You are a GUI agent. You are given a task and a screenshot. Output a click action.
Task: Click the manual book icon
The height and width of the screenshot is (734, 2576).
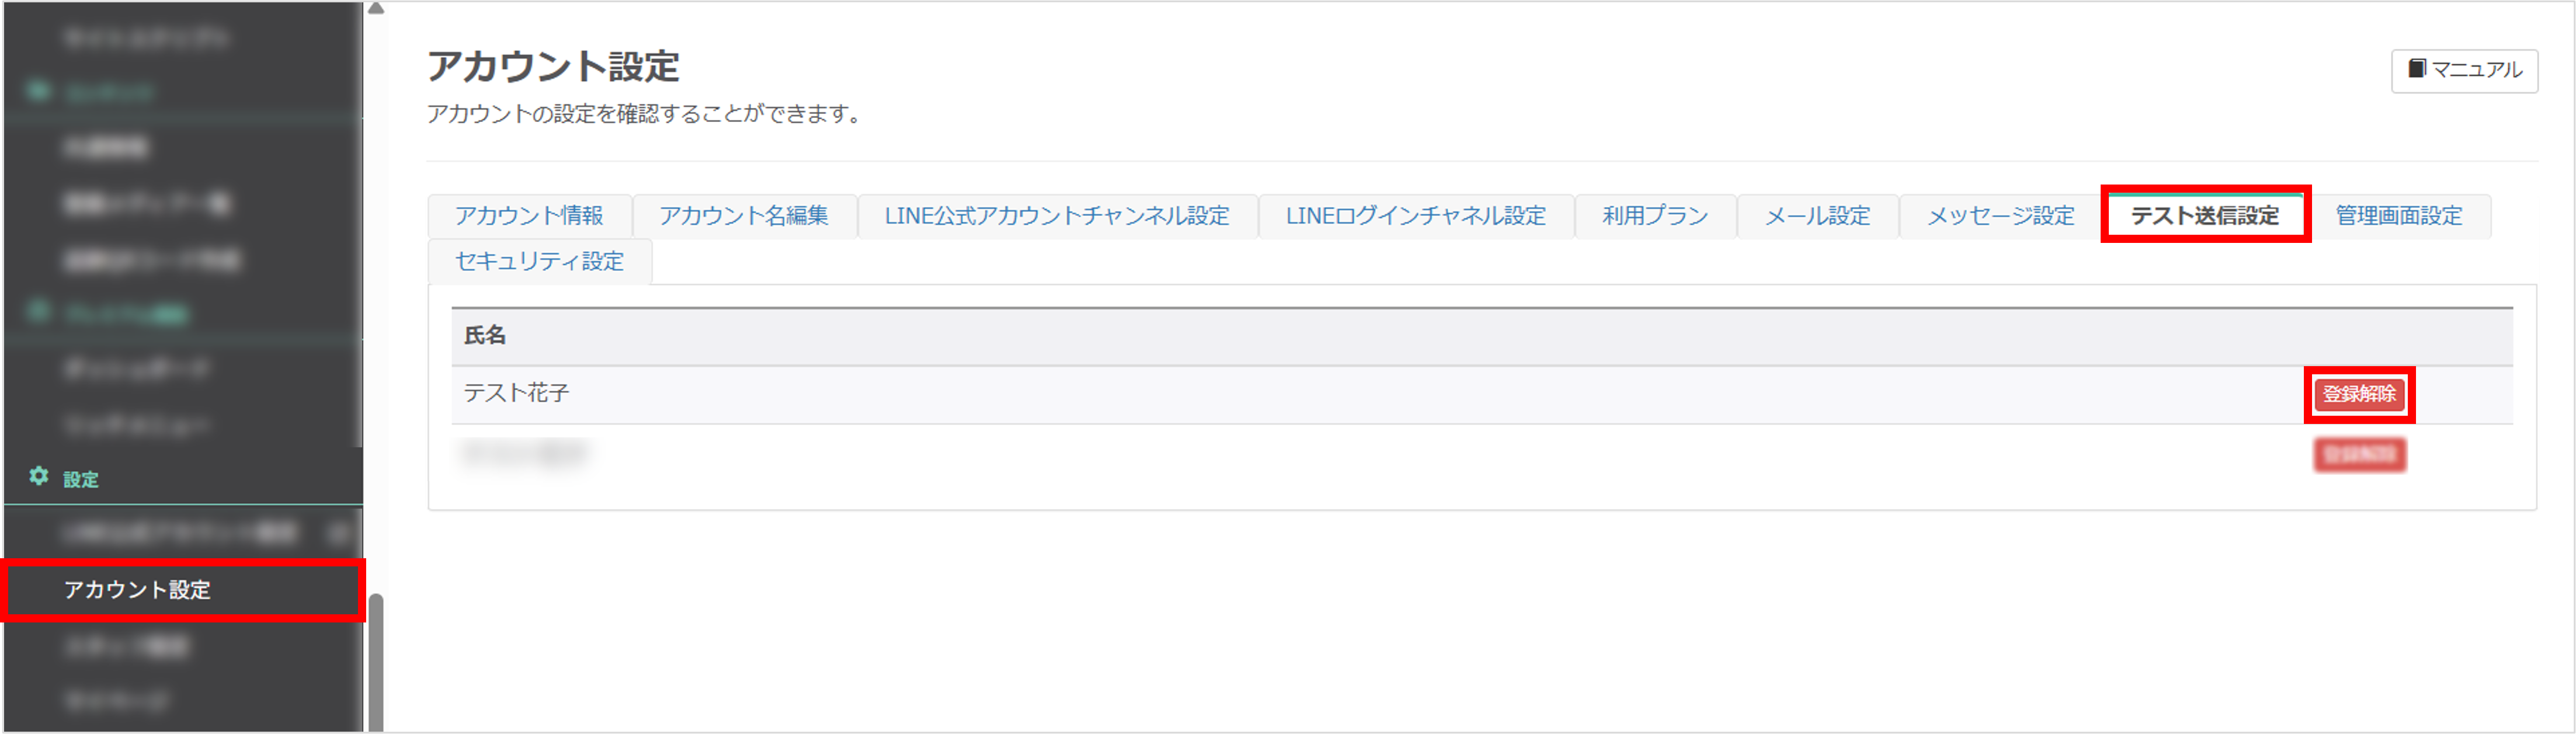click(x=2417, y=69)
